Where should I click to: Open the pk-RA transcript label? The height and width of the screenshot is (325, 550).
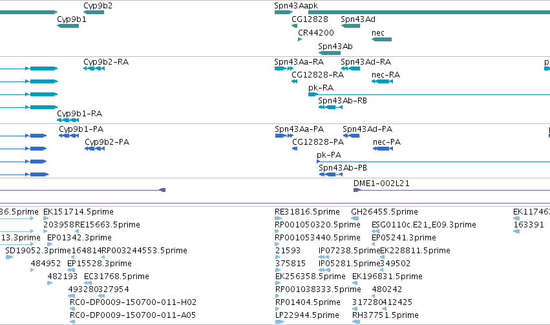coord(321,88)
